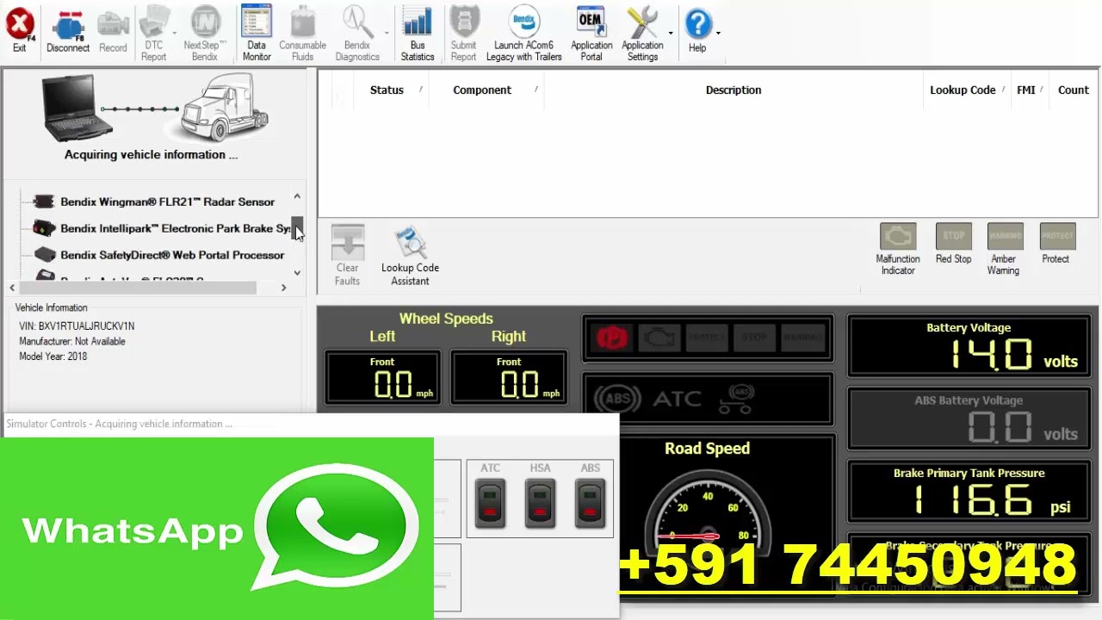This screenshot has height=620, width=1102.
Task: Open dropdown arrow beside Help
Action: [718, 34]
